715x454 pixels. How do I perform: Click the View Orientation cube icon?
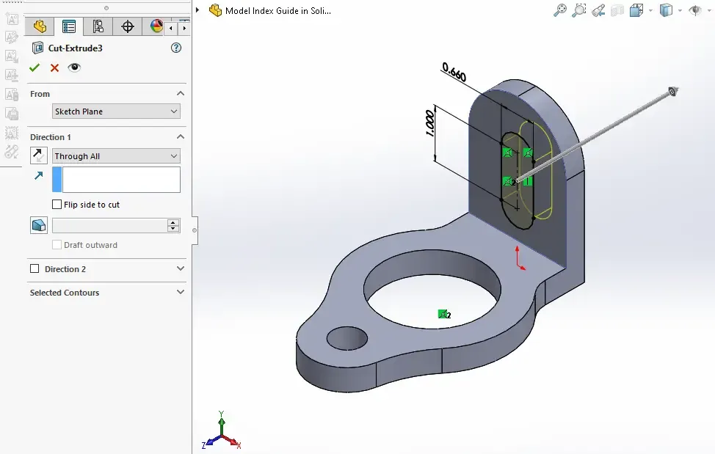[636, 10]
